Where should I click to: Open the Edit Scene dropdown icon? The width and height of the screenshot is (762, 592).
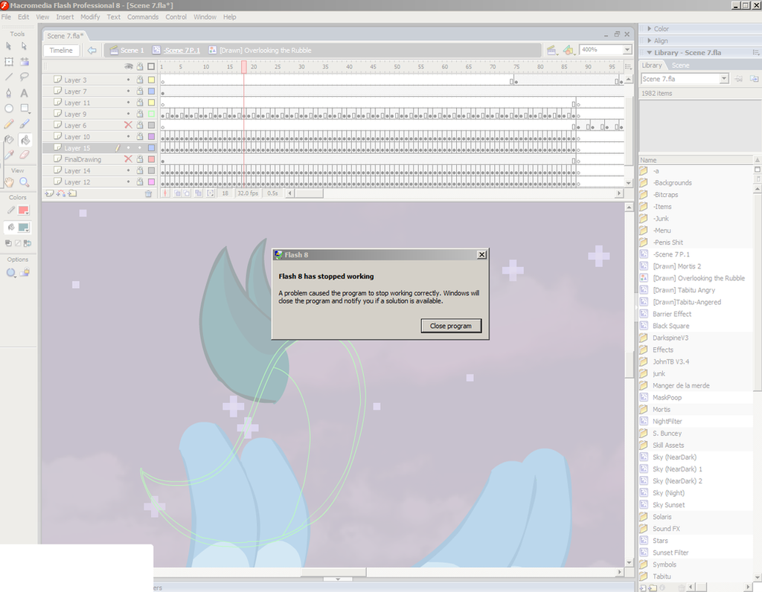551,50
